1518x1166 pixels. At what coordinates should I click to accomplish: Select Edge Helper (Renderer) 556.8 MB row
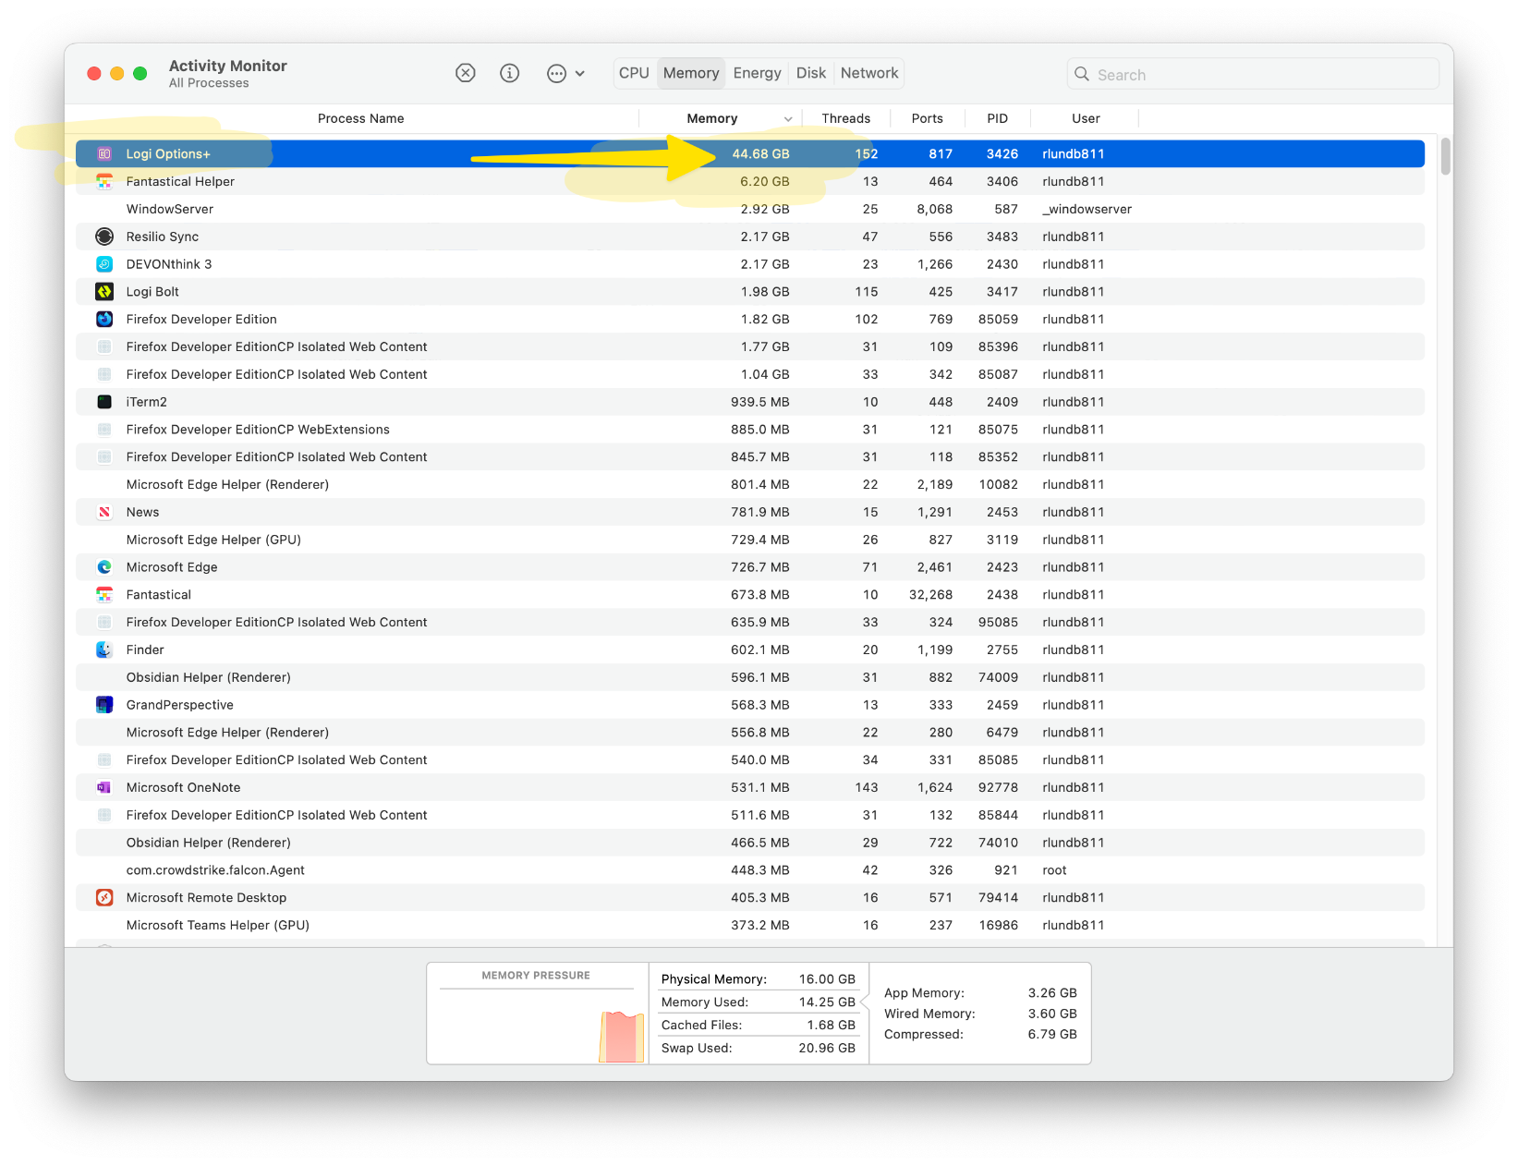(750, 733)
